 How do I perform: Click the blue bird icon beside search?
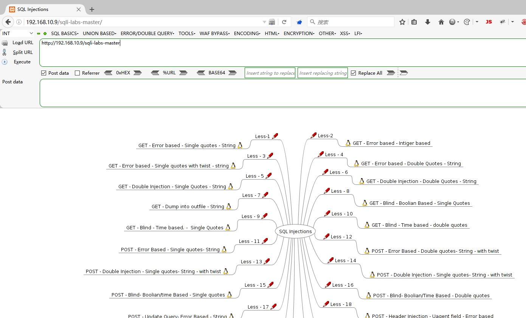(x=299, y=22)
